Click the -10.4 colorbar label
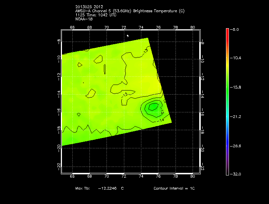This screenshot has height=204, width=269. click(237, 58)
